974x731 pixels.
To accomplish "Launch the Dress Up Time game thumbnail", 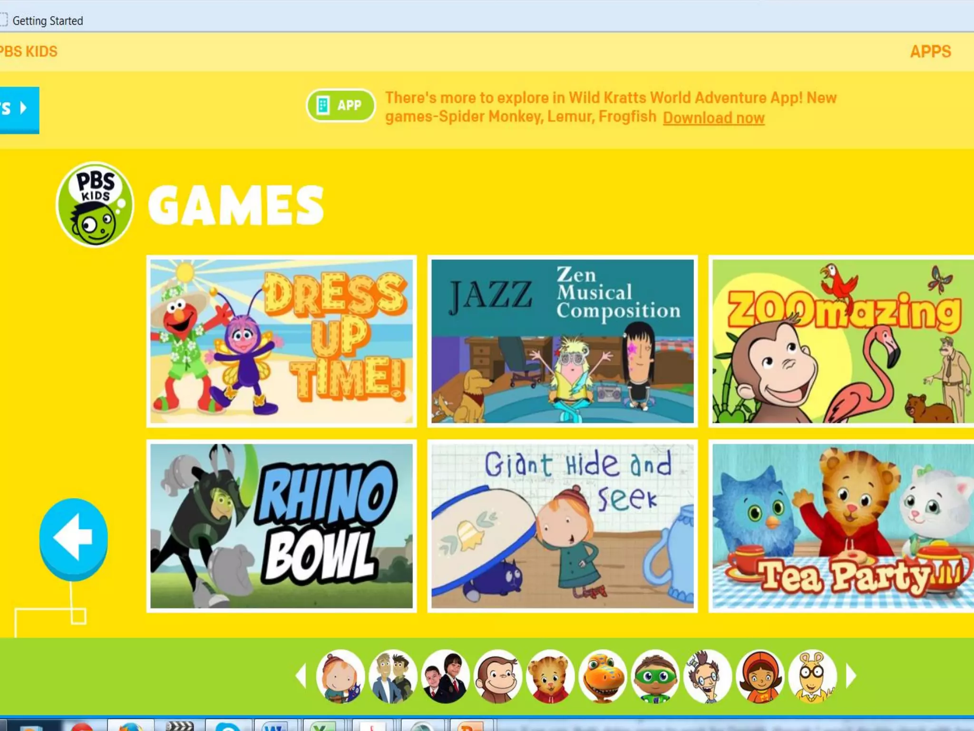I will (282, 341).
